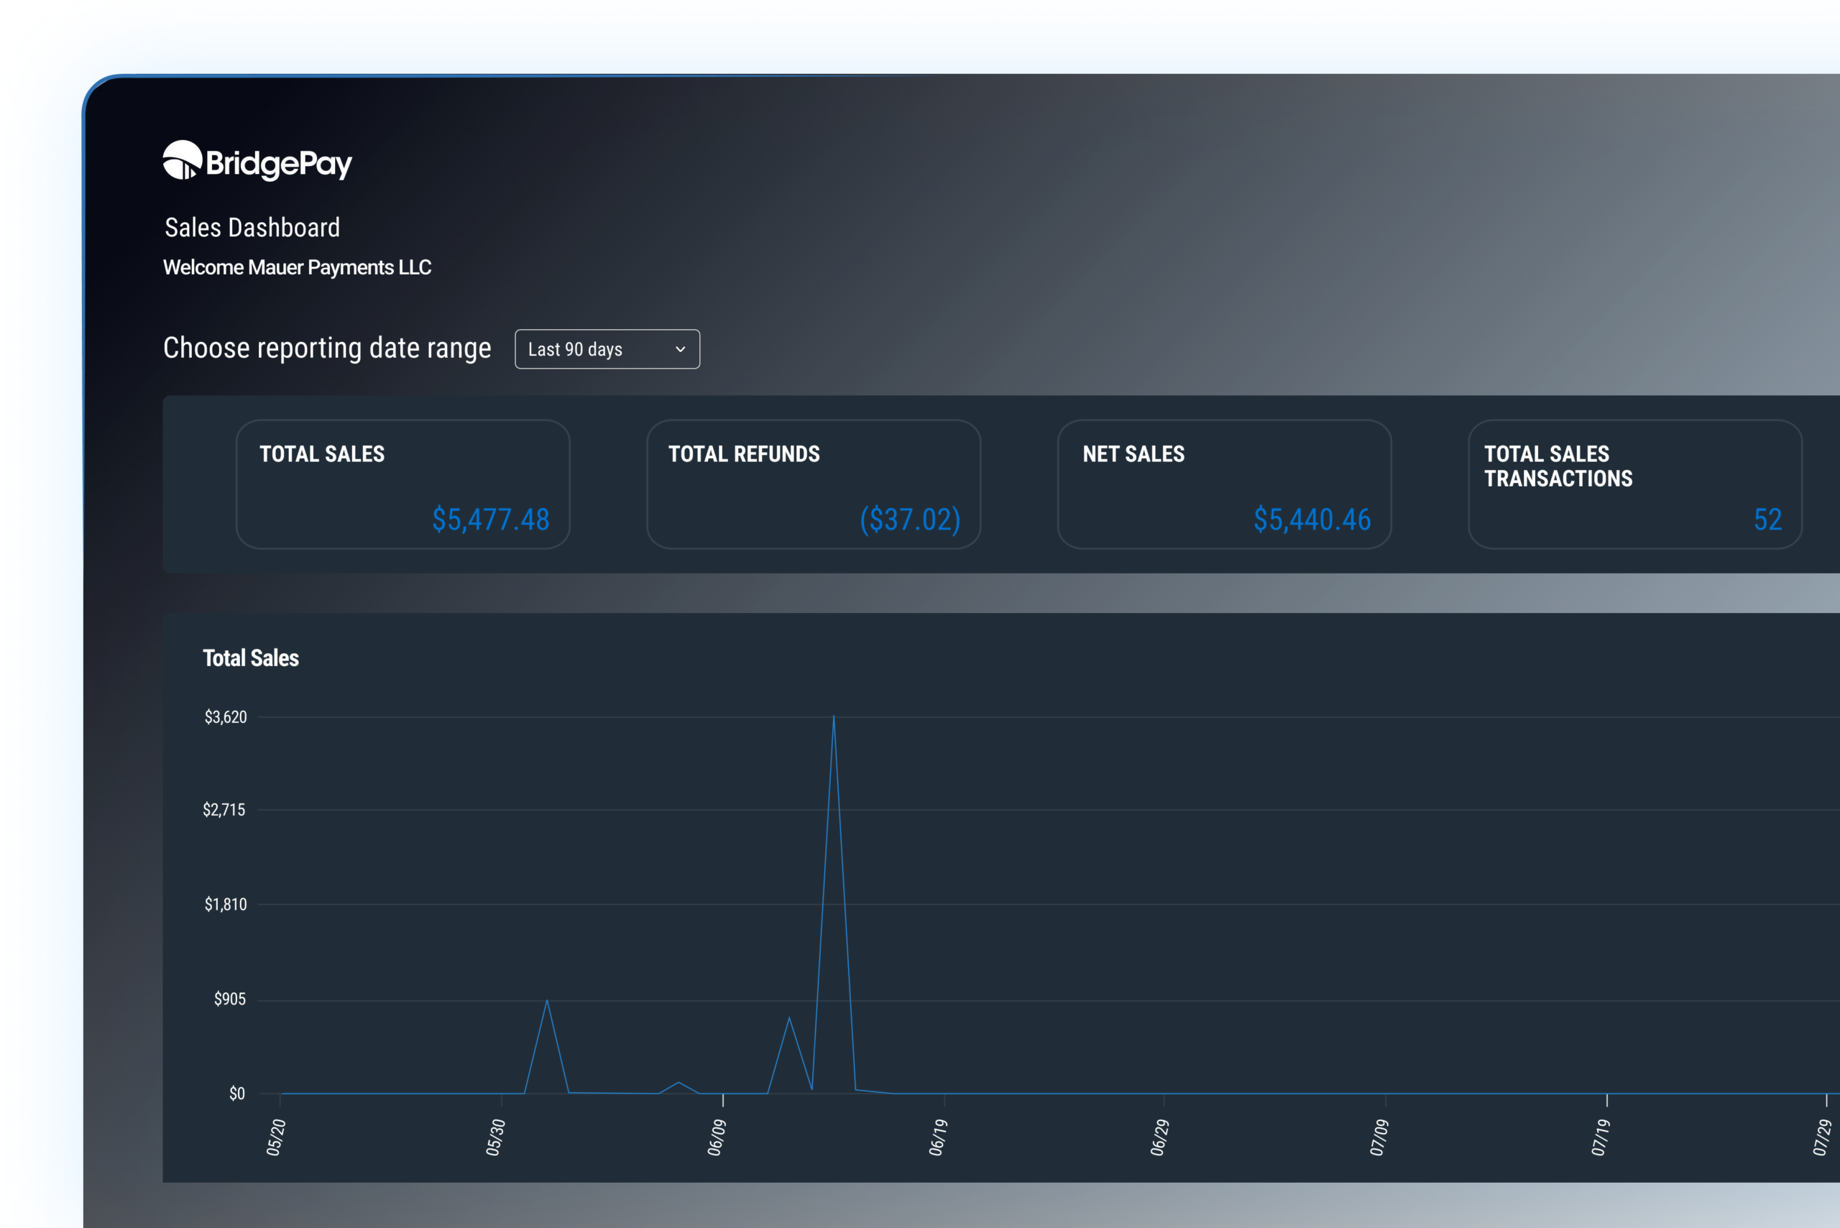Click the Total Sales Transactions card title

point(1558,466)
